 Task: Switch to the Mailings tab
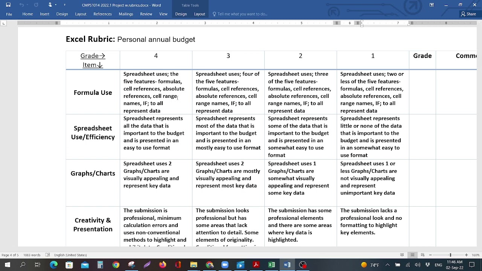(x=126, y=14)
